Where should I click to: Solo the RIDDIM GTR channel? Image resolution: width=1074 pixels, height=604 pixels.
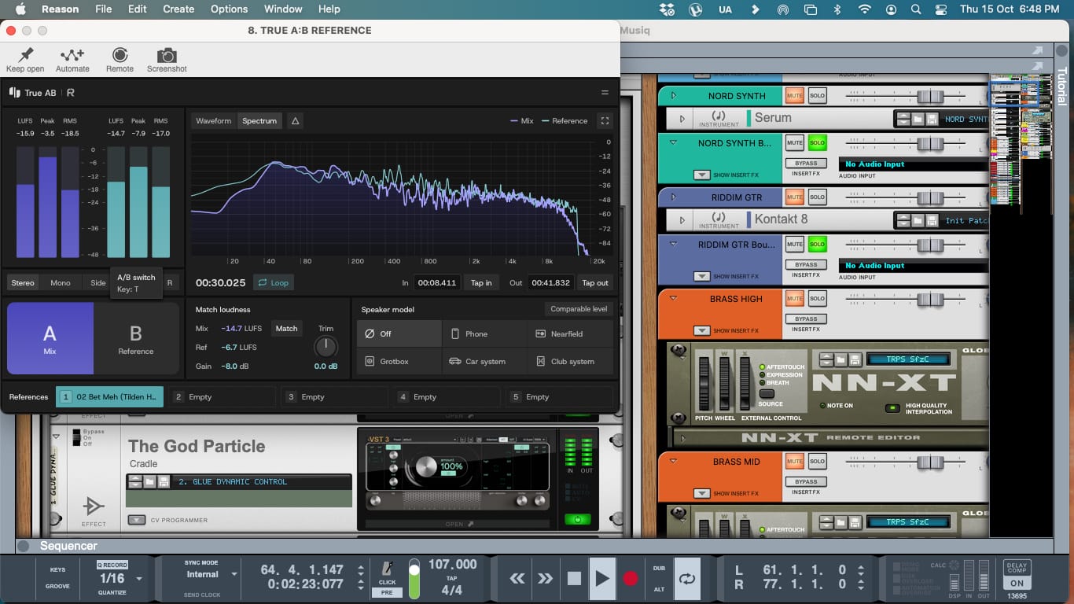click(x=818, y=197)
